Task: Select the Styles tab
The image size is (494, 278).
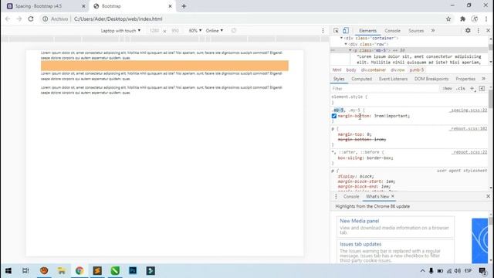Action: click(339, 79)
